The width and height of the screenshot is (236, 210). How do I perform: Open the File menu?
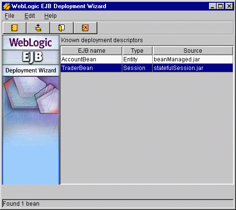10,16
